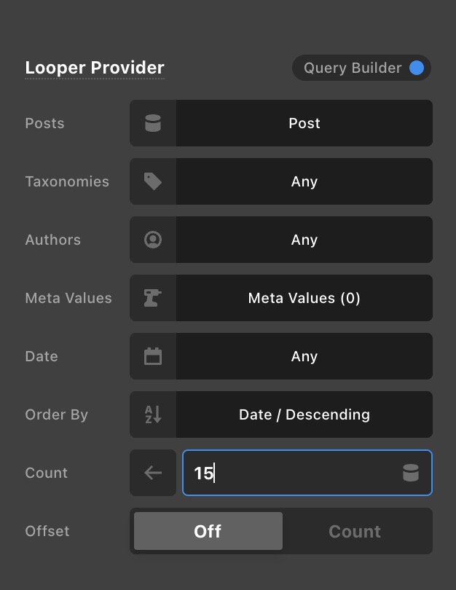The width and height of the screenshot is (456, 590).
Task: Click the Looper Provider heading
Action: pos(95,68)
